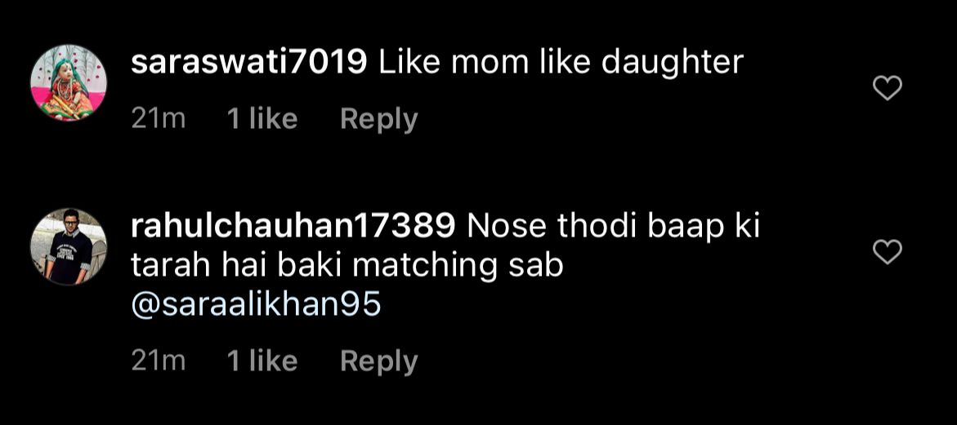Open saraswati7019's profile picture
The height and width of the screenshot is (425, 957).
tap(69, 82)
